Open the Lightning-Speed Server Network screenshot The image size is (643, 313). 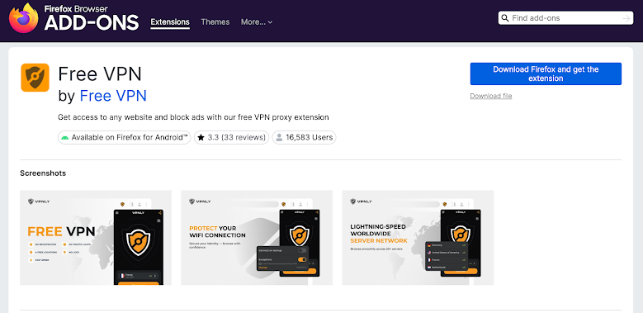click(418, 238)
